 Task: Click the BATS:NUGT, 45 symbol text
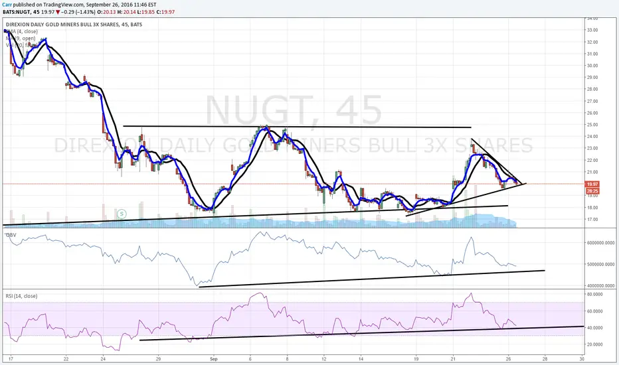coord(22,12)
